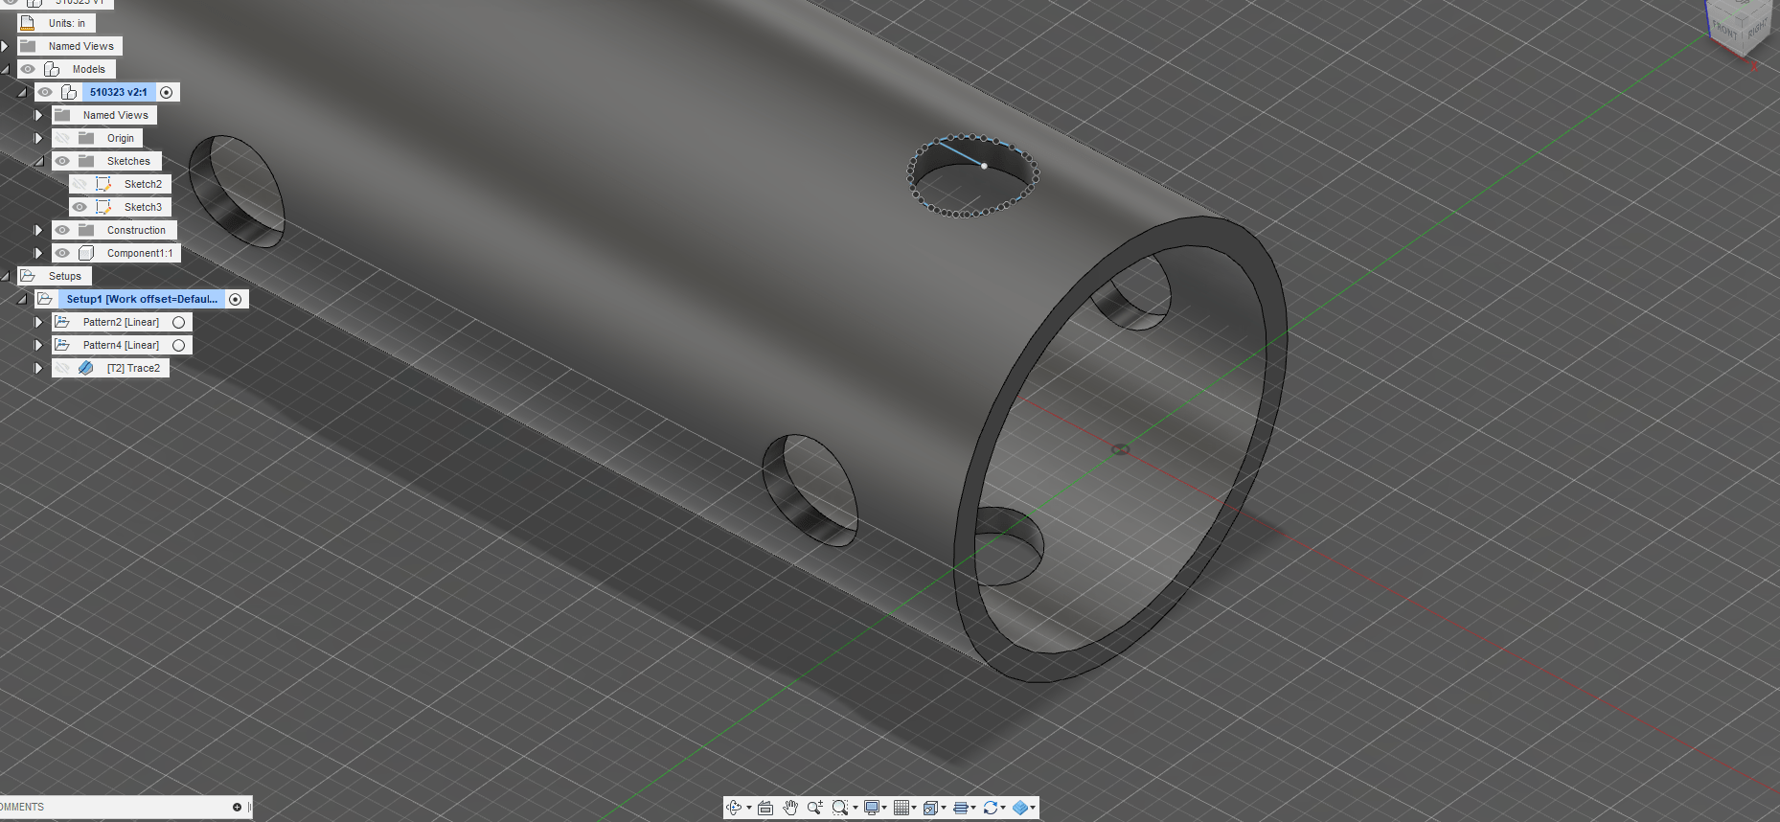Select the Setup1 [Work offset=Defaul... label
Image resolution: width=1780 pixels, height=822 pixels.
142,299
